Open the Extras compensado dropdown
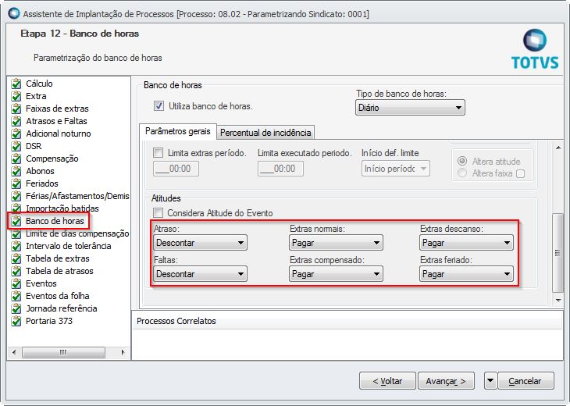Viewport: 570px width, 406px height. 336,274
